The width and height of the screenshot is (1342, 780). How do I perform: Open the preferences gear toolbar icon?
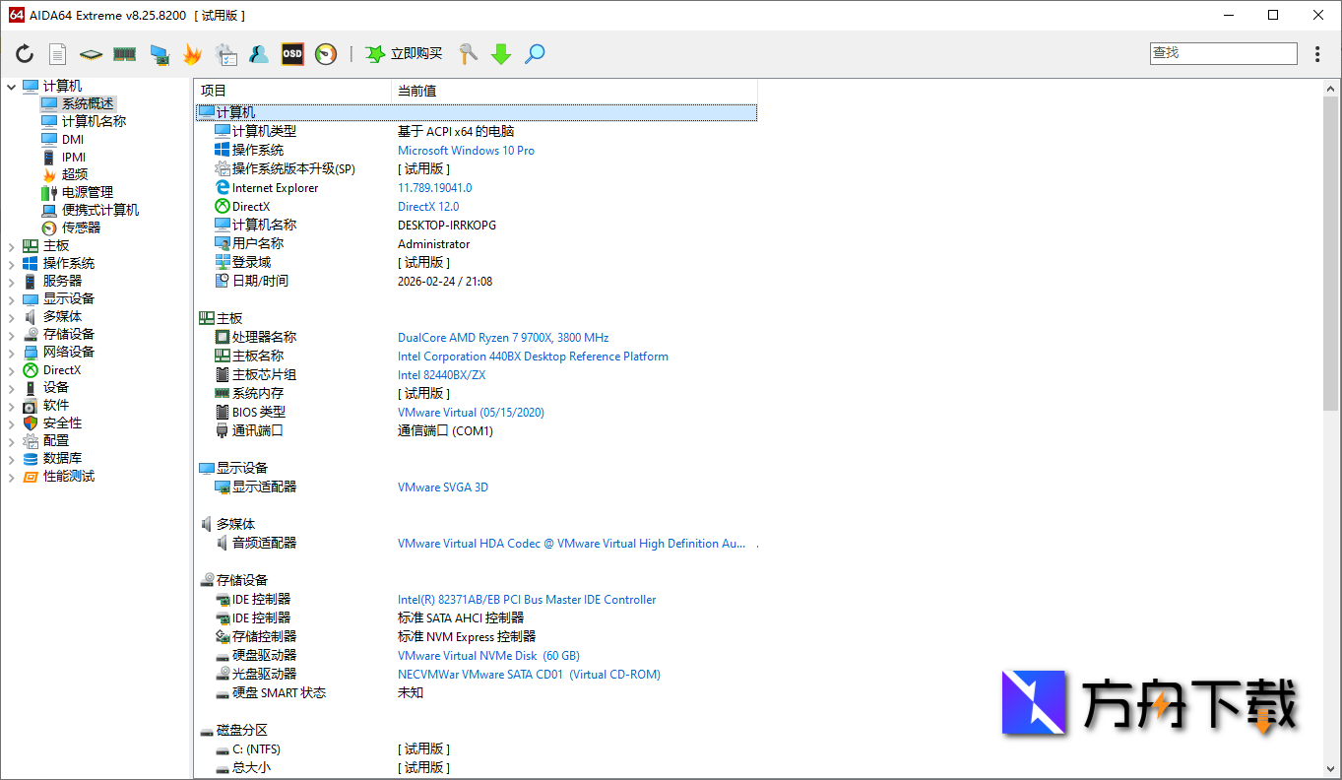tap(226, 54)
